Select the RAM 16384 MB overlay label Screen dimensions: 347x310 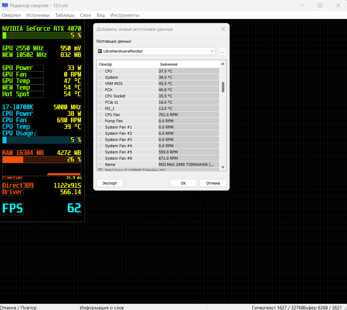tap(23, 153)
